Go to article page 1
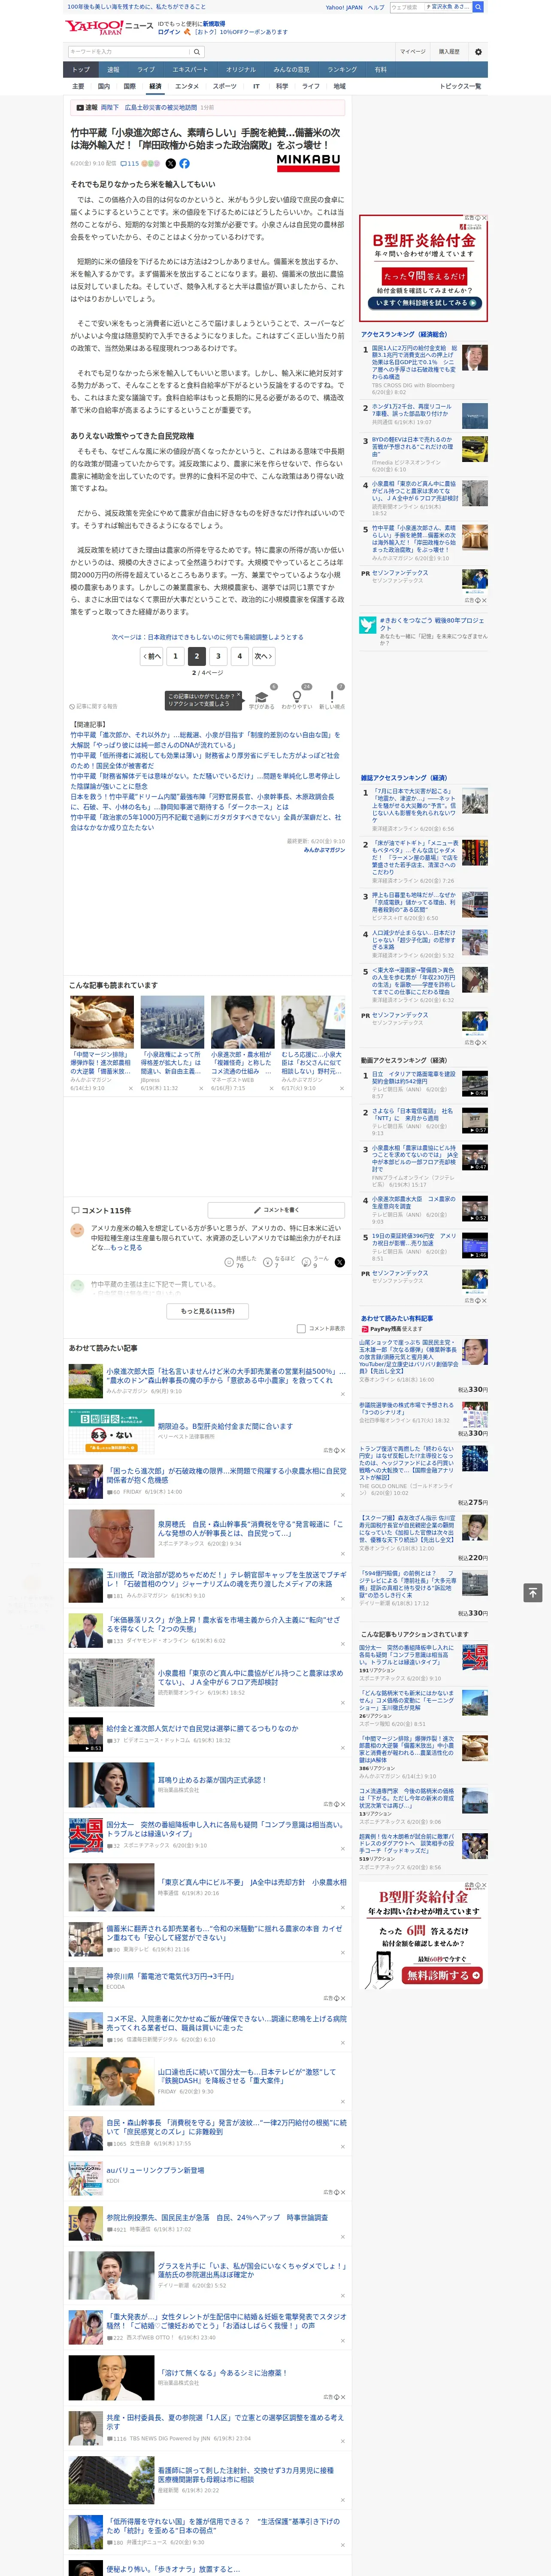This screenshot has height=2576, width=551. (175, 656)
